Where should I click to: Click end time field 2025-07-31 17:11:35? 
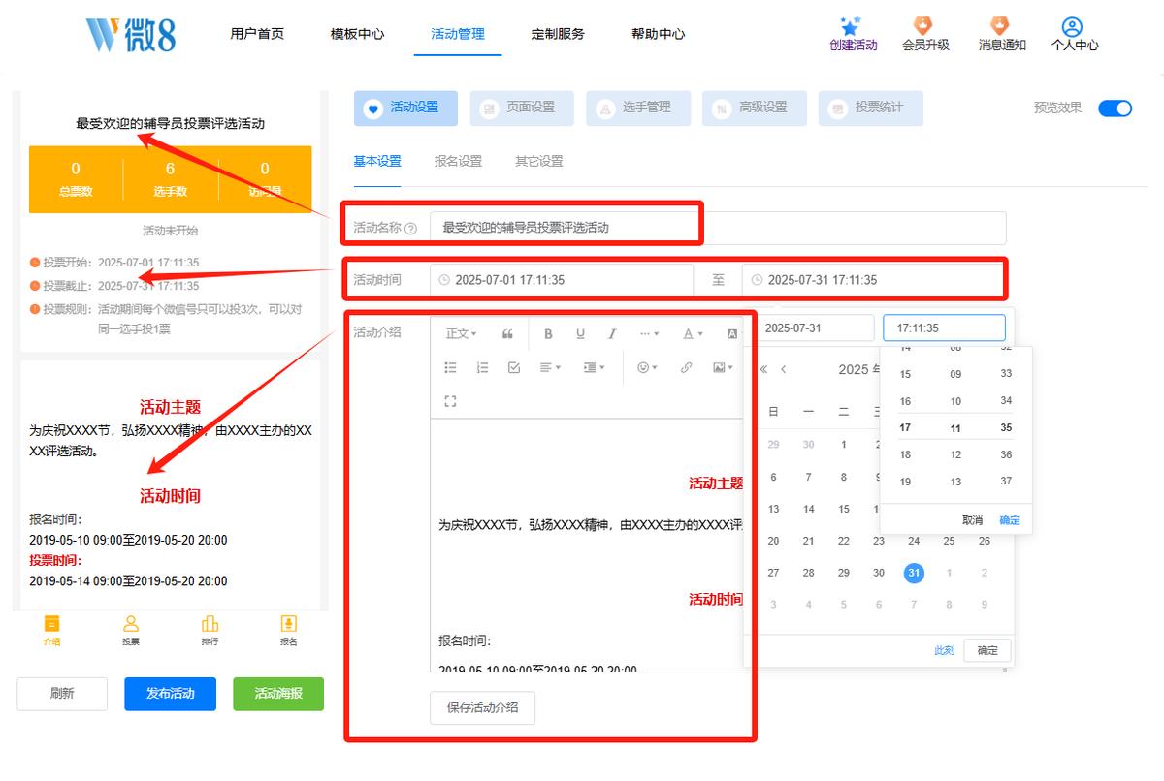[x=873, y=280]
